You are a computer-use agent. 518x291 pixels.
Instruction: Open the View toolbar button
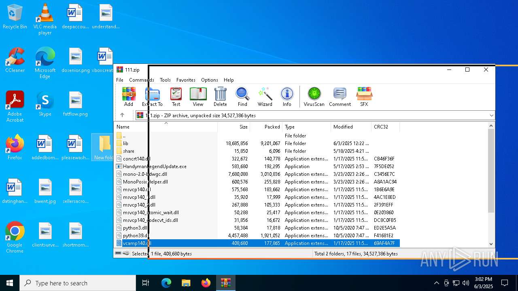pyautogui.click(x=198, y=97)
